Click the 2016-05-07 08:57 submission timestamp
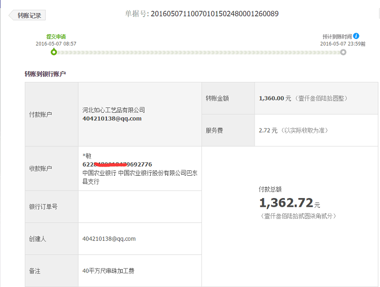Image resolution: width=380 pixels, height=287 pixels. (x=56, y=43)
